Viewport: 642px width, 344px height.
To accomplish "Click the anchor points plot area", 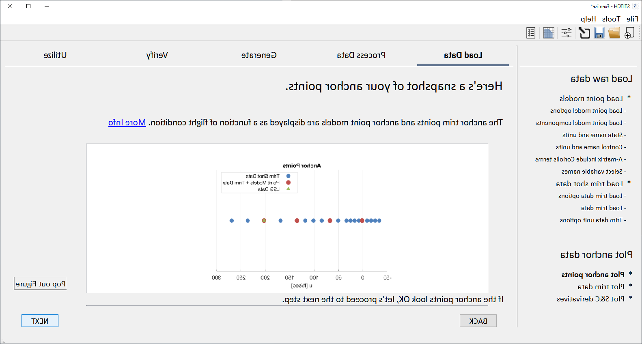I will (302, 221).
